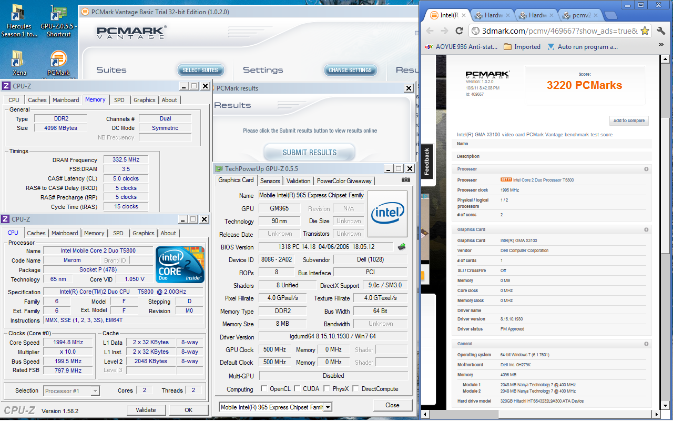The image size is (673, 421).
Task: Open the Feedback side tab on 3dmark page
Action: point(426,162)
